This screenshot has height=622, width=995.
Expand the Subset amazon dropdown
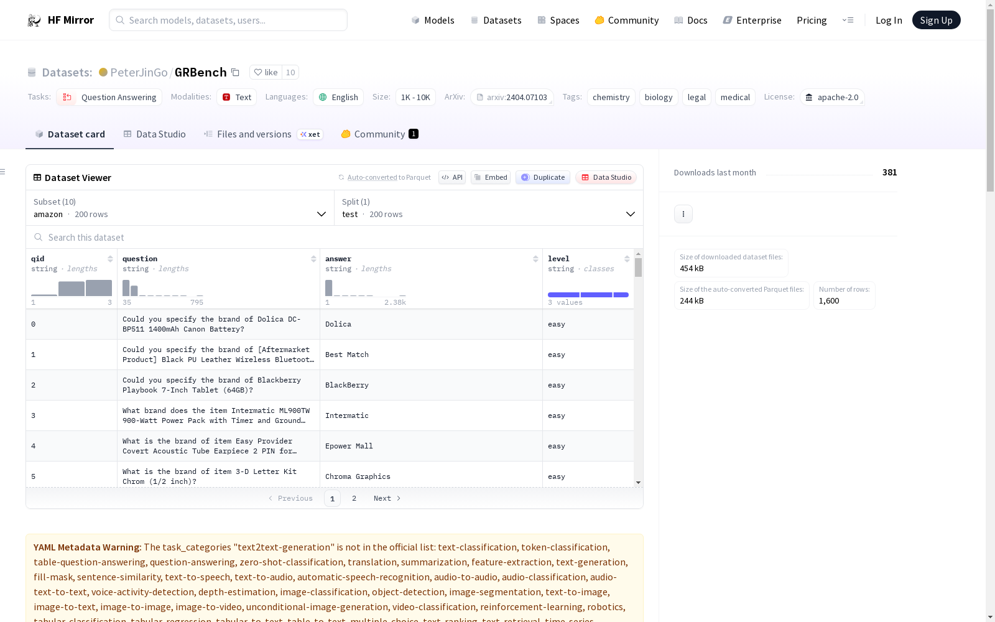coord(180,208)
